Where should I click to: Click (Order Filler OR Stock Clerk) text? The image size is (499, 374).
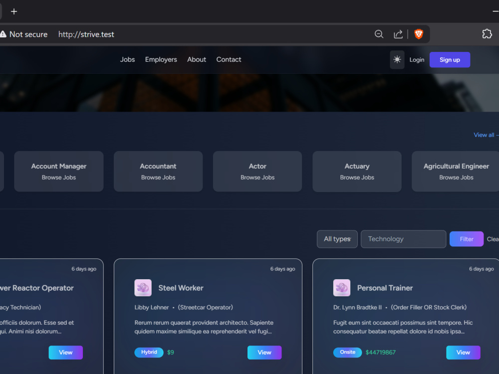[429, 307]
